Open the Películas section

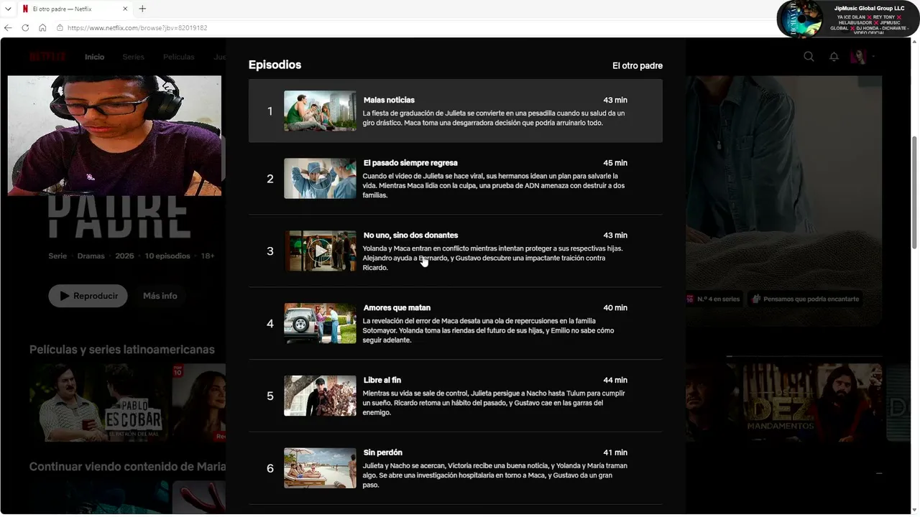point(178,57)
